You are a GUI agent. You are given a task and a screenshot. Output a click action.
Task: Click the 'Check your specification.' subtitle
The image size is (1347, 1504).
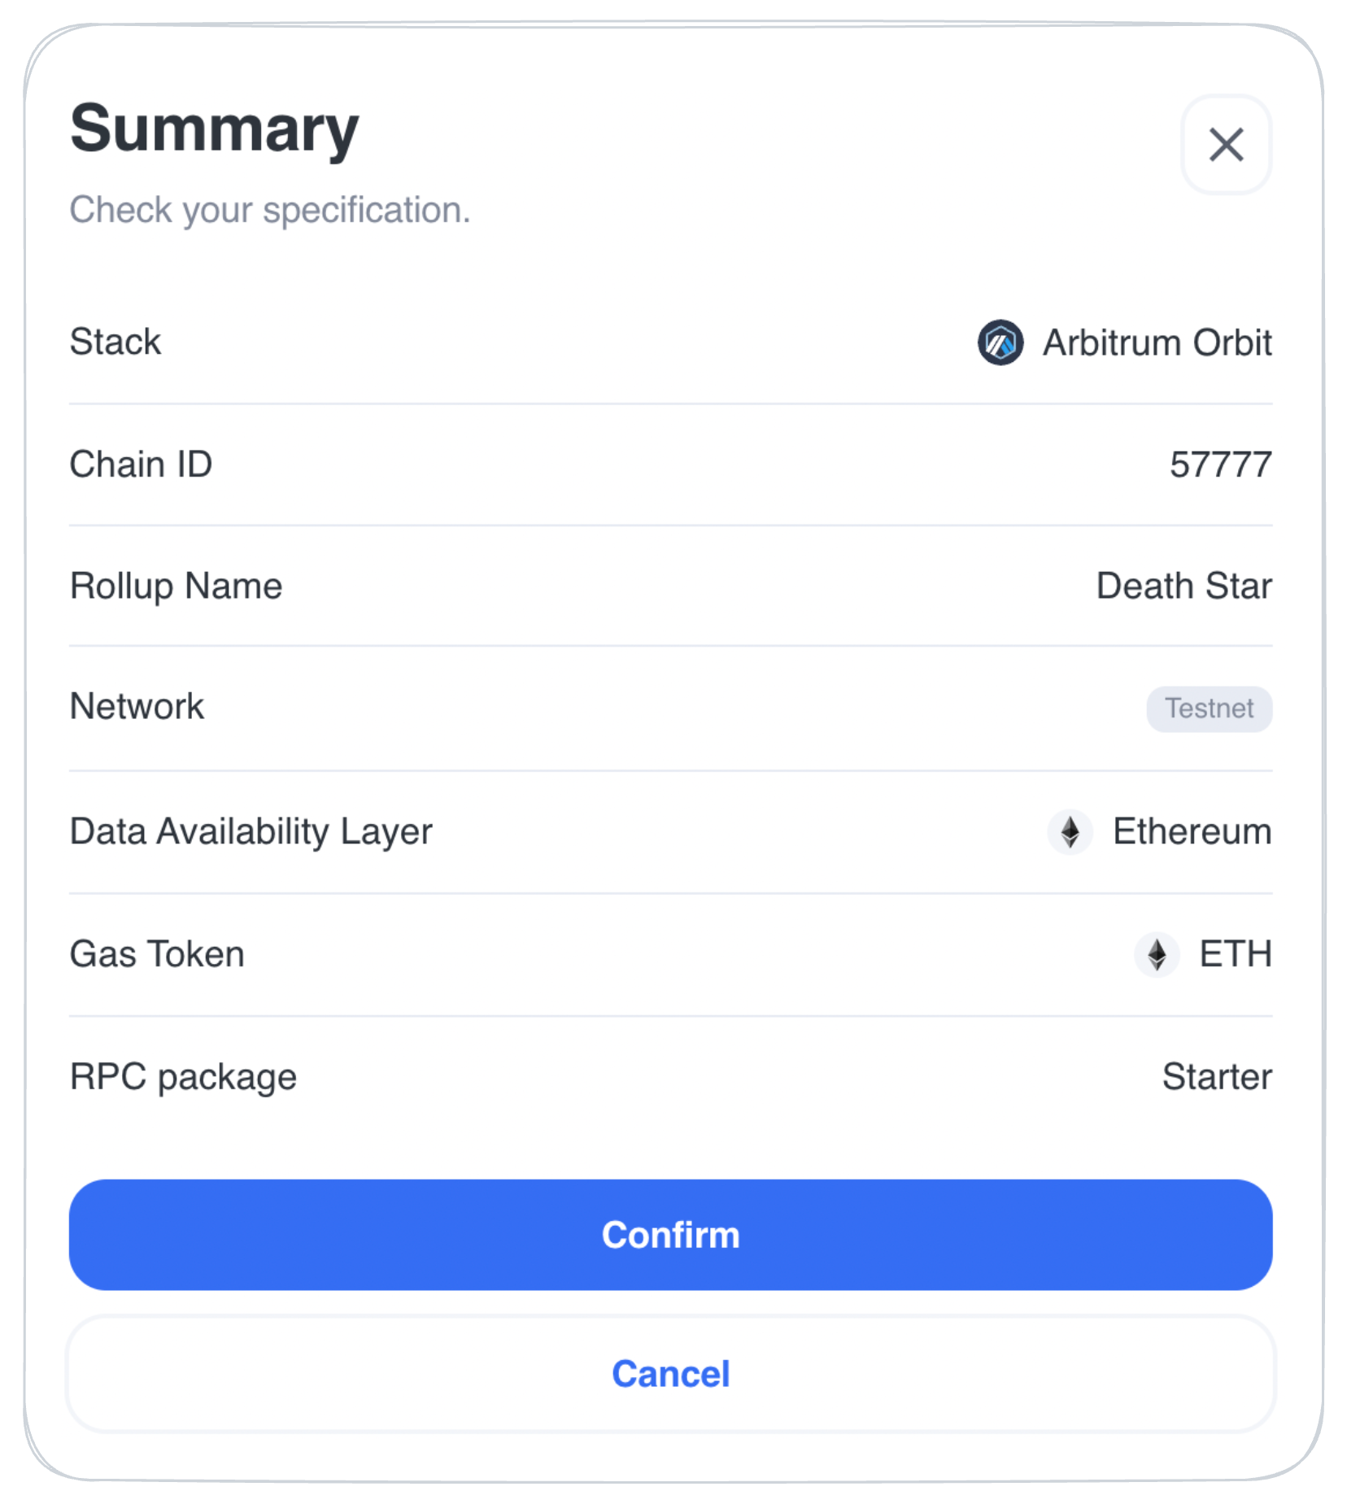(x=270, y=210)
